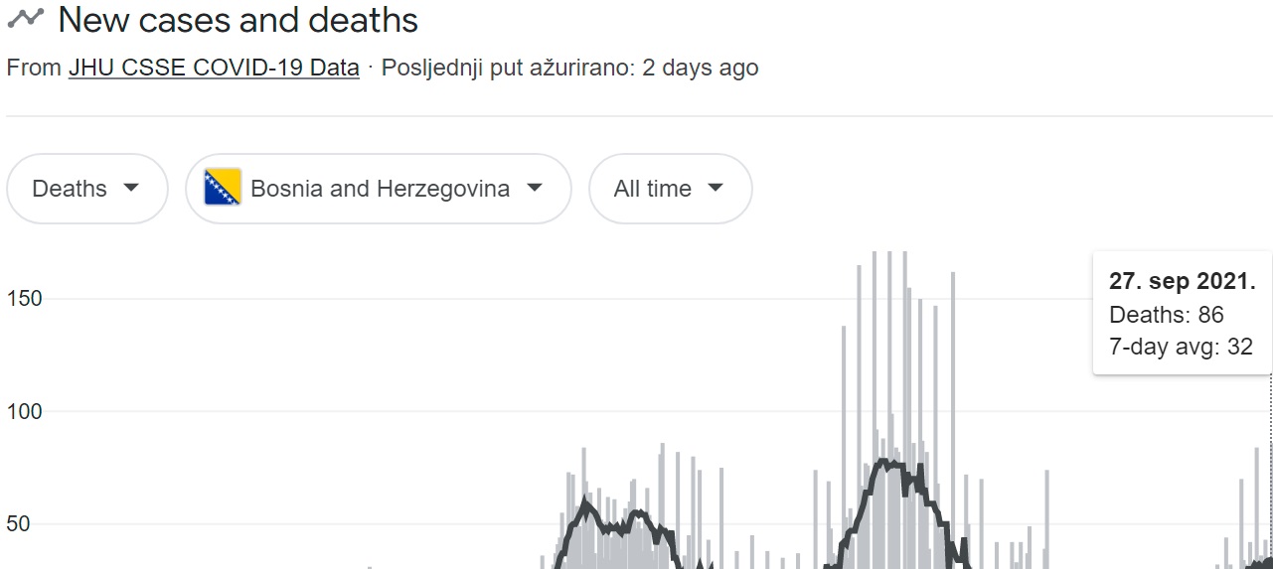Click the first, smaller peak of the average line
The height and width of the screenshot is (569, 1273).
(x=584, y=503)
